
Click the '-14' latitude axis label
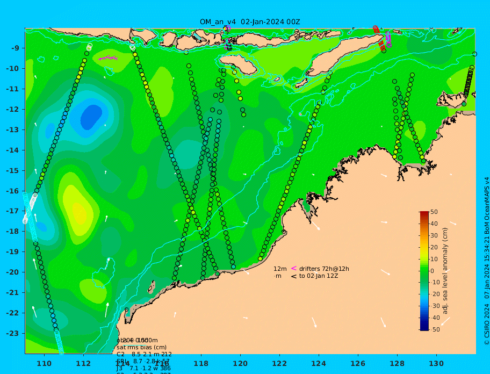12,150
